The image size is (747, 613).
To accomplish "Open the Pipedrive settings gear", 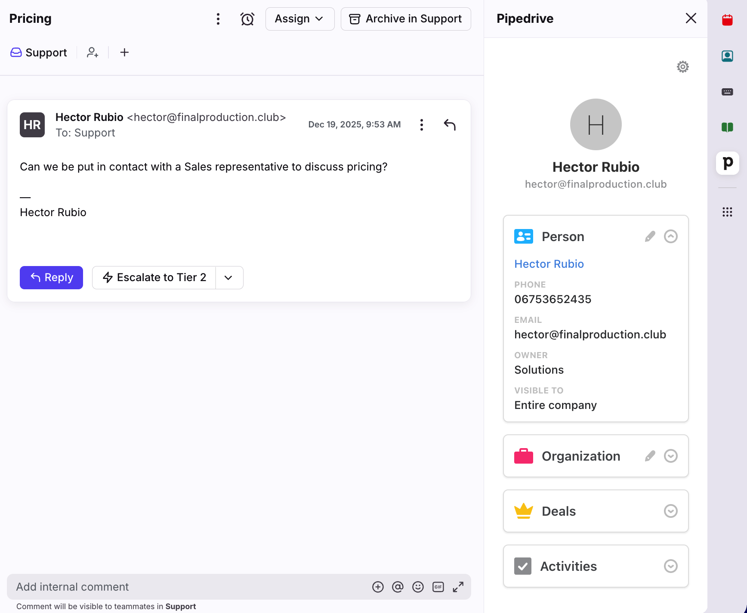I will pos(682,67).
